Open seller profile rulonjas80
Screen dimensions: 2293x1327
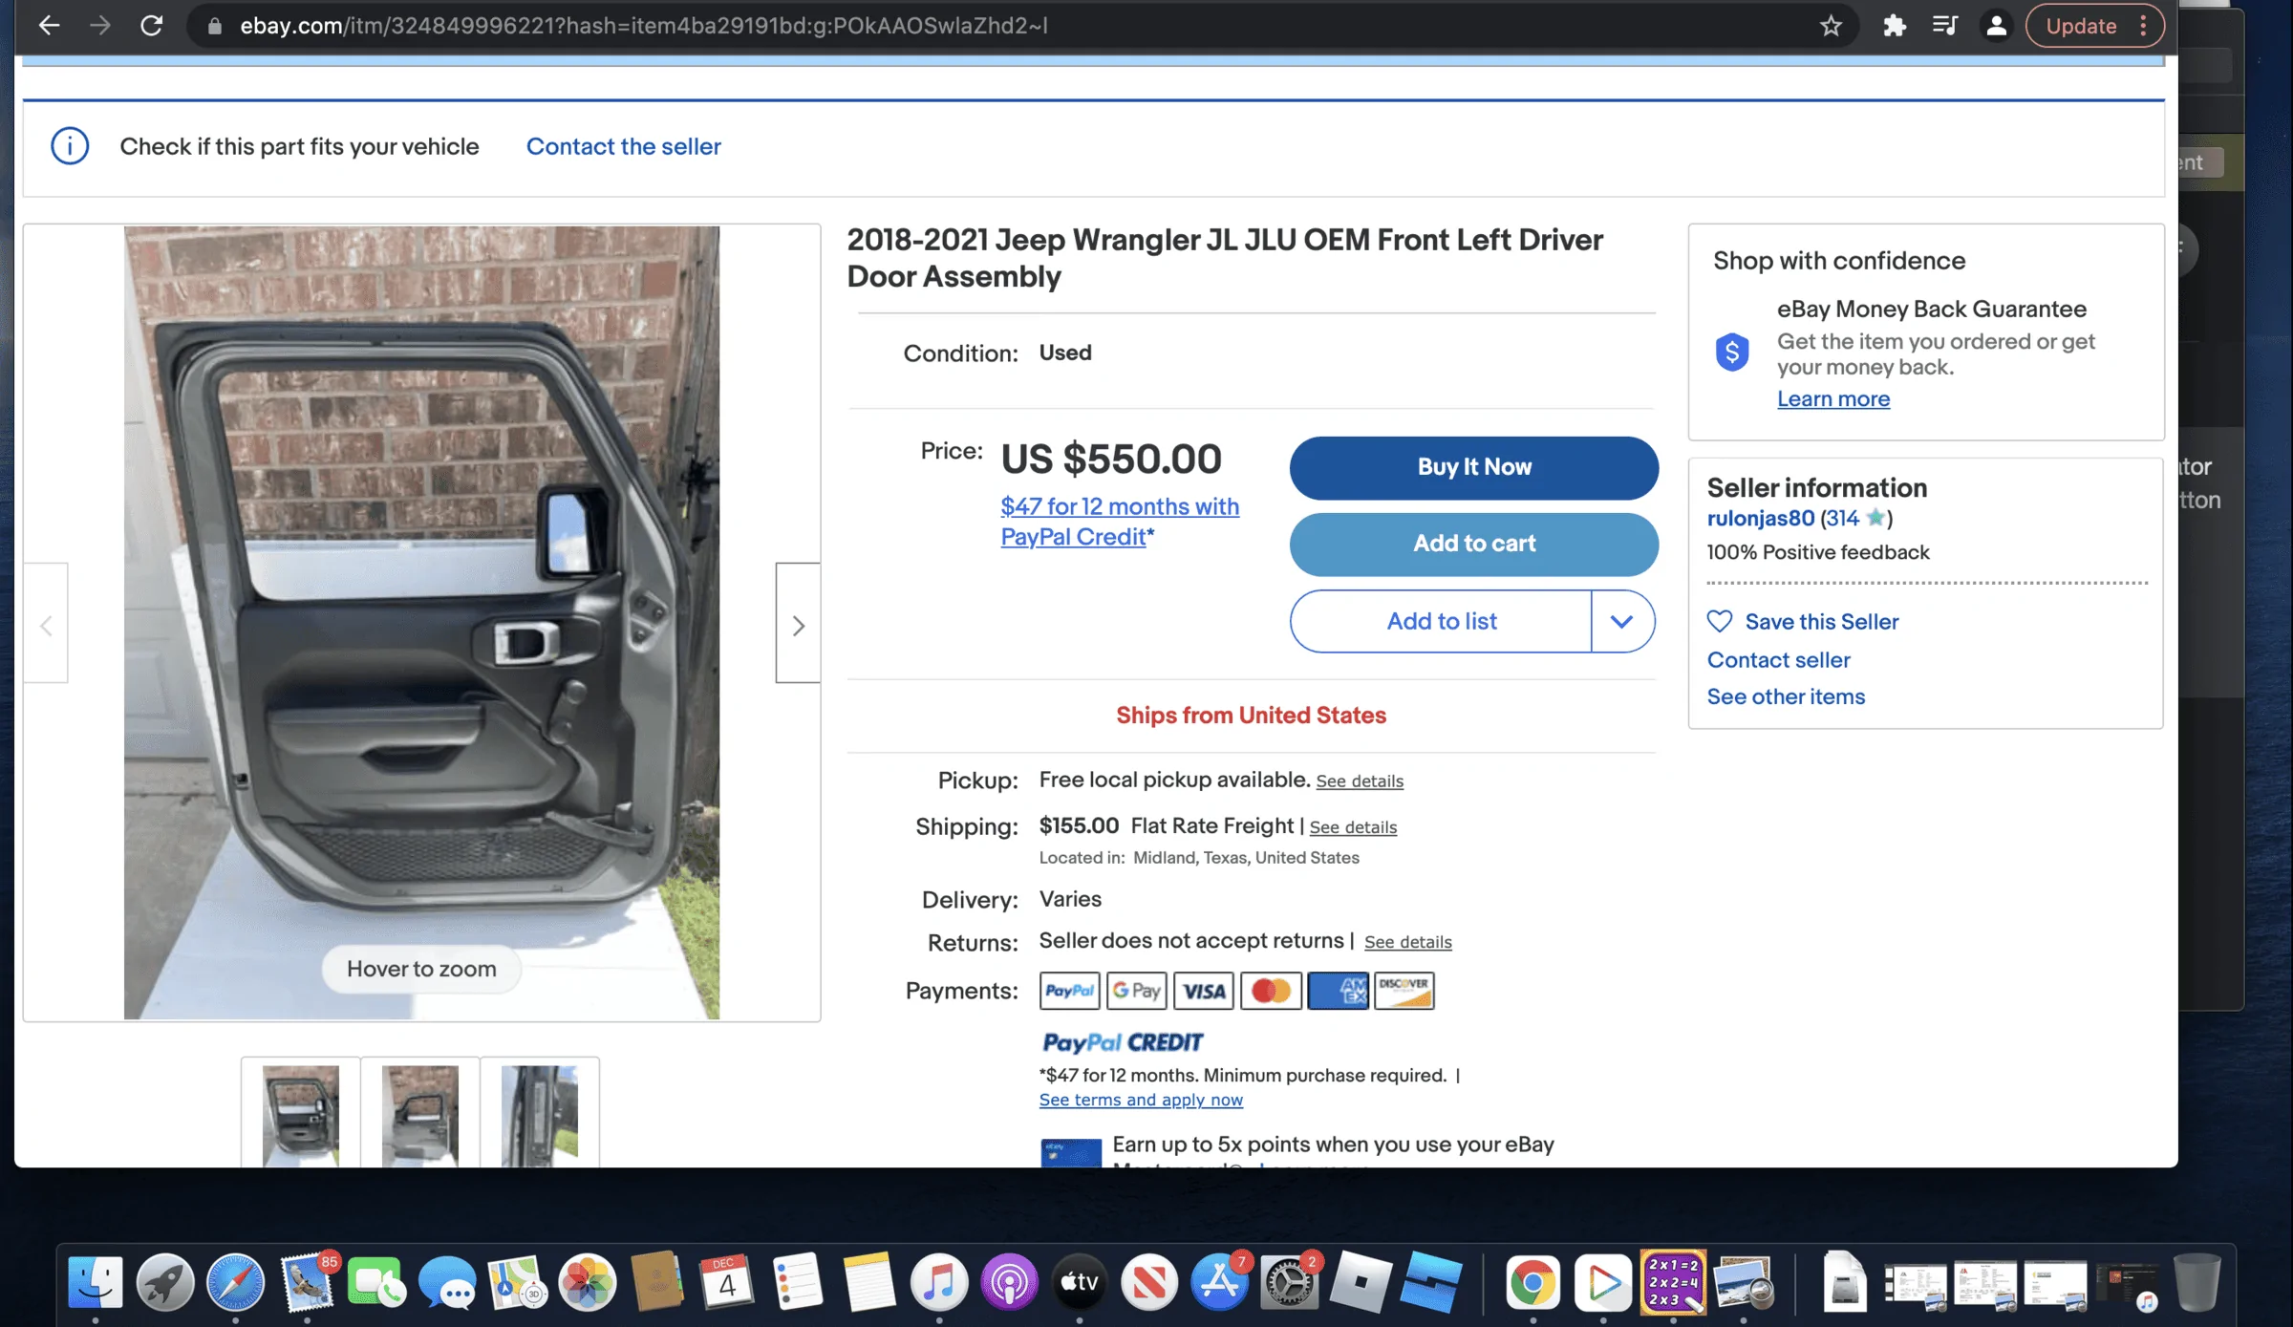[1760, 519]
